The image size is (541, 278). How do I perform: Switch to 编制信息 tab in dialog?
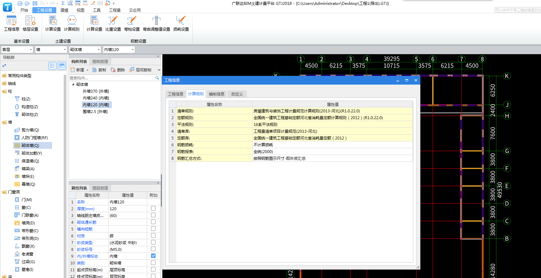[x=217, y=94]
